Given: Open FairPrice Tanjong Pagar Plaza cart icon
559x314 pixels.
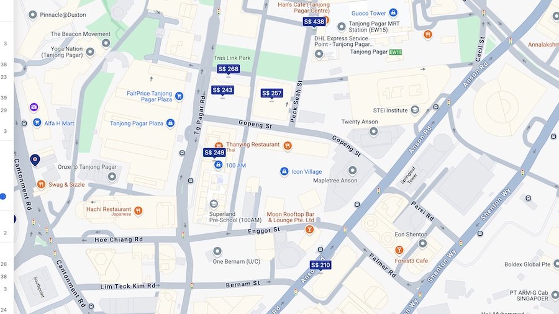Looking at the screenshot, I should coord(180,96).
